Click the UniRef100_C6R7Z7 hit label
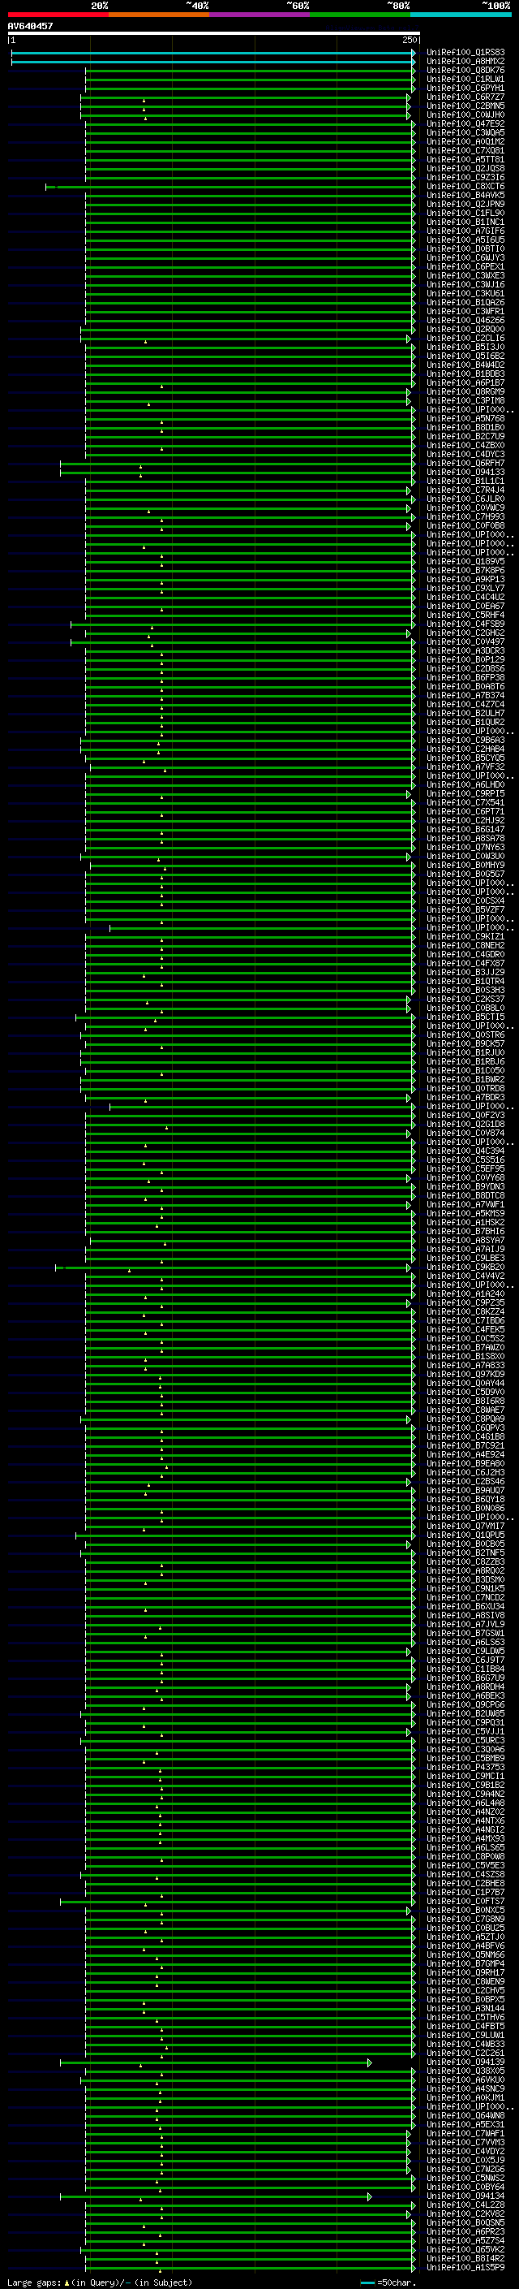519x2289 pixels. point(465,97)
